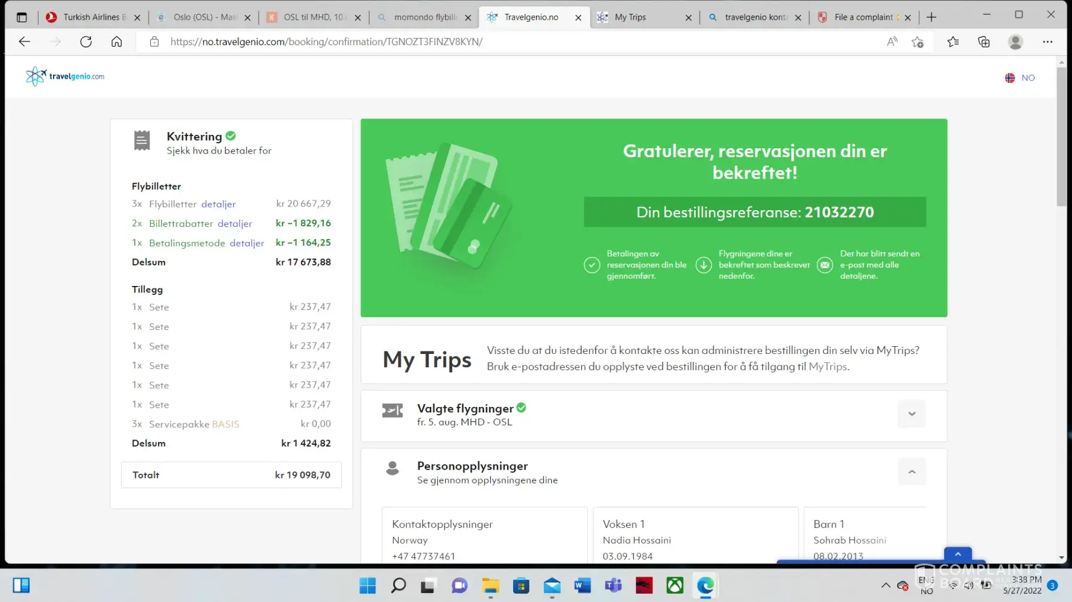The image size is (1072, 602).
Task: Open browser Collections
Action: point(984,42)
